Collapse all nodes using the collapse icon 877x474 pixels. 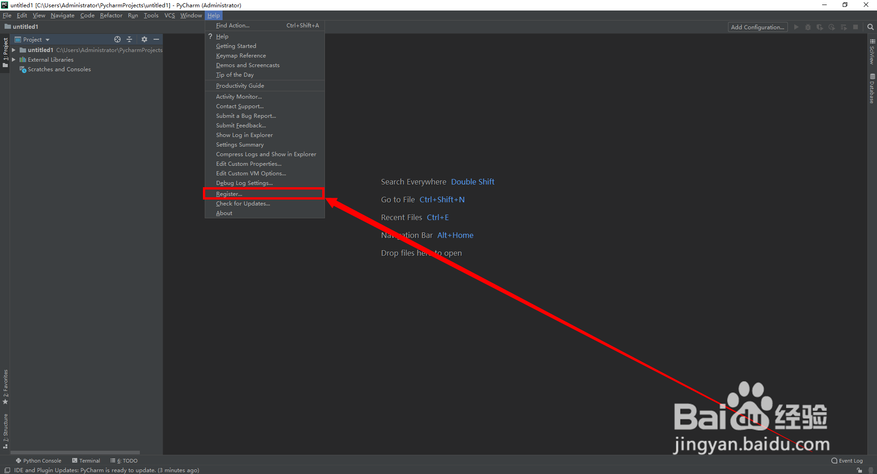tap(129, 39)
